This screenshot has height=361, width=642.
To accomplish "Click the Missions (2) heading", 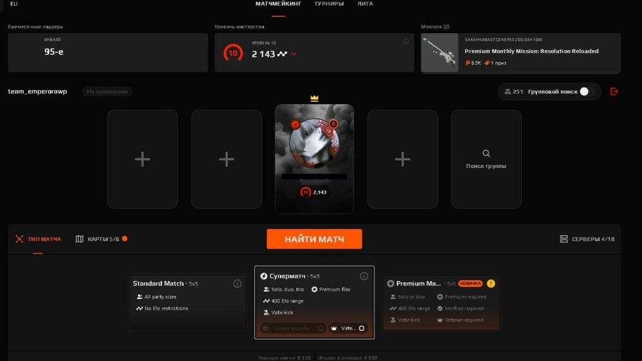I will [435, 26].
